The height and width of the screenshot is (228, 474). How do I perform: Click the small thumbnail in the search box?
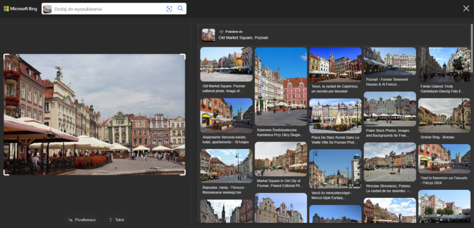click(47, 9)
